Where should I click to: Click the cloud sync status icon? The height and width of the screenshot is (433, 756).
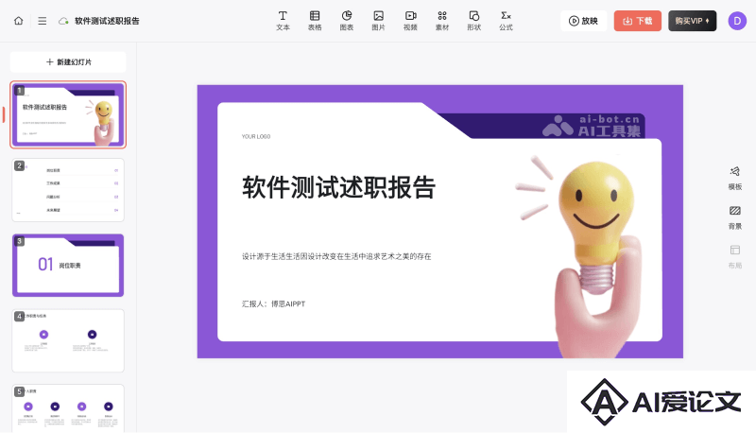click(x=63, y=21)
